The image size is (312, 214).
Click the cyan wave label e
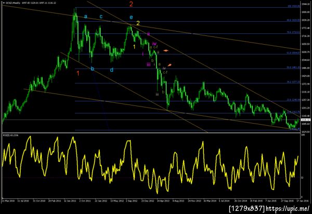pos(132,17)
